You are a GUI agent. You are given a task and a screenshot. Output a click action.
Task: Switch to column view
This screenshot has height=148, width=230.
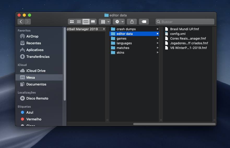coord(86,22)
